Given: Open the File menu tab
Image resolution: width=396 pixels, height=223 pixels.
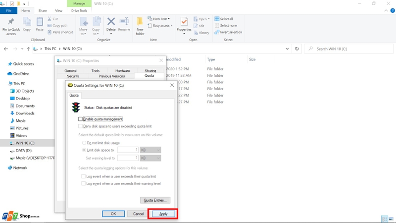Looking at the screenshot, I should click(8, 10).
